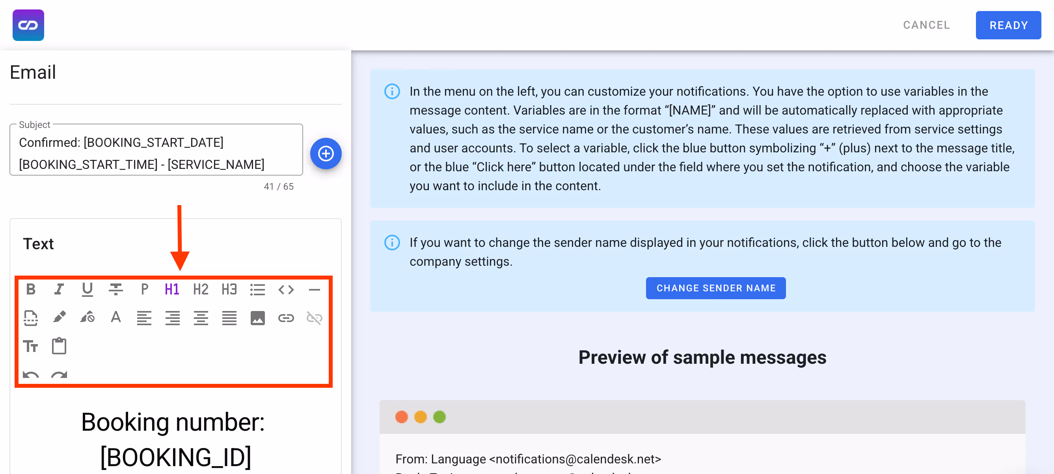Apply H3 heading style
Image resolution: width=1054 pixels, height=474 pixels.
(x=229, y=289)
